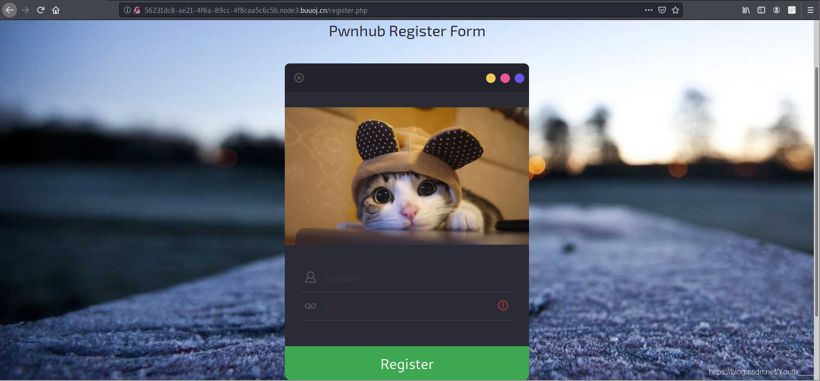This screenshot has height=381, width=820.
Task: Toggle the browser sidebar icon
Action: (761, 10)
